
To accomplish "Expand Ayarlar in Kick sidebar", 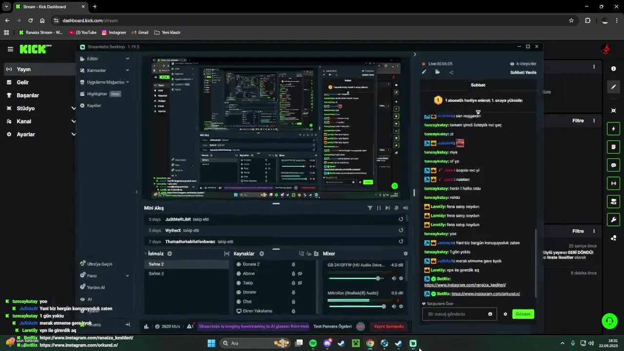I will (x=74, y=134).
